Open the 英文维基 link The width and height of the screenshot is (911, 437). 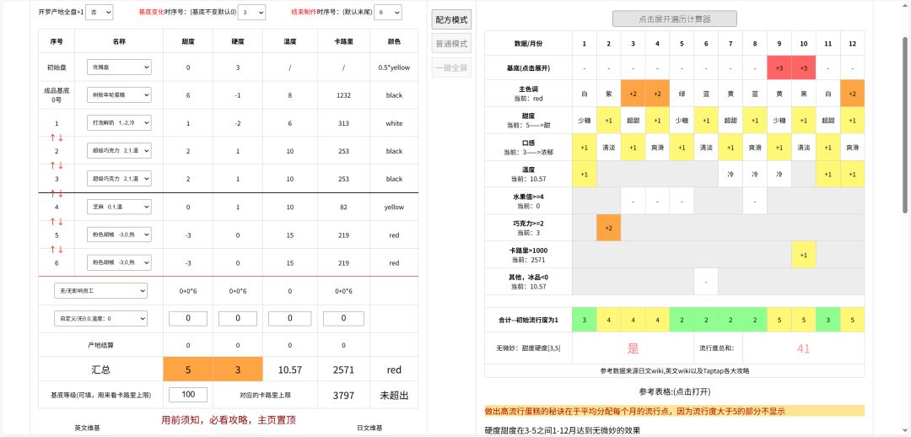pos(86,428)
